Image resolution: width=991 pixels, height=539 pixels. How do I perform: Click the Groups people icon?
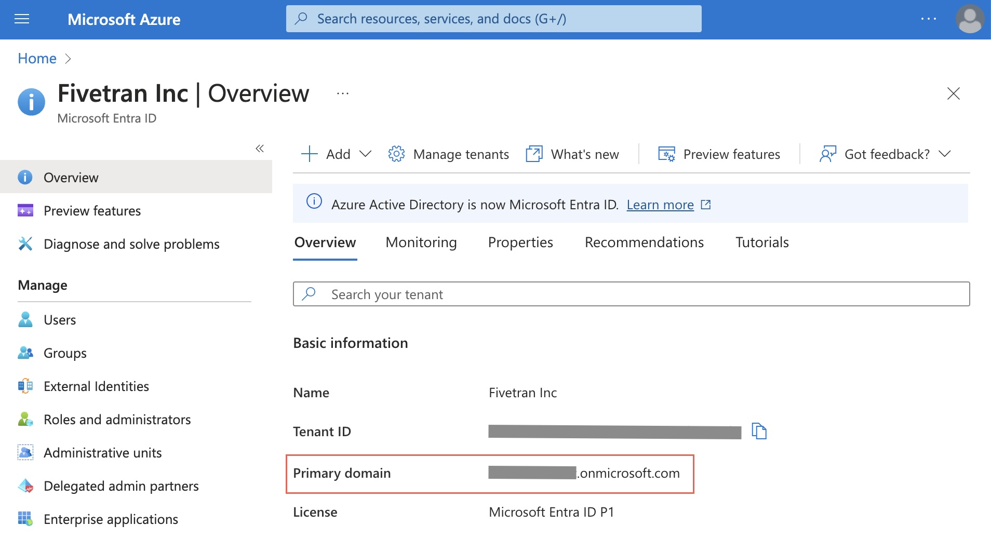(25, 353)
